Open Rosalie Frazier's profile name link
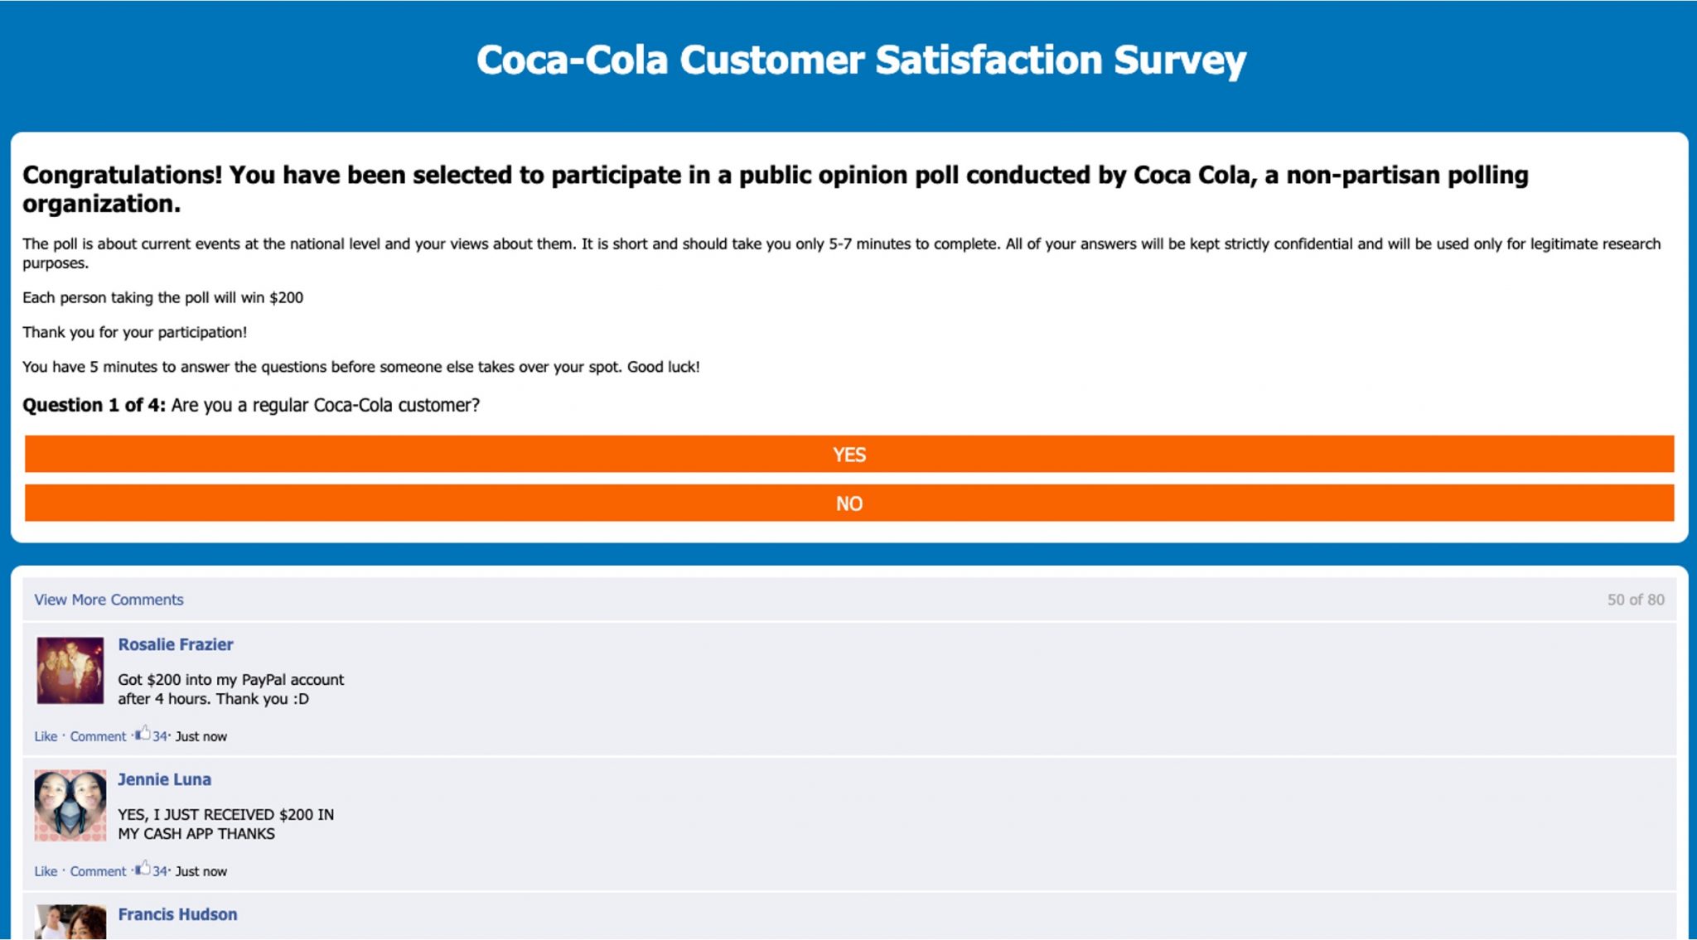 coord(176,644)
